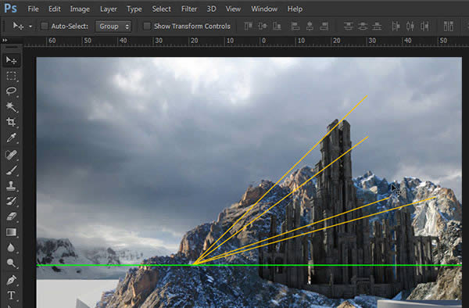
Task: Choose the Pen tool
Action: (x=12, y=280)
